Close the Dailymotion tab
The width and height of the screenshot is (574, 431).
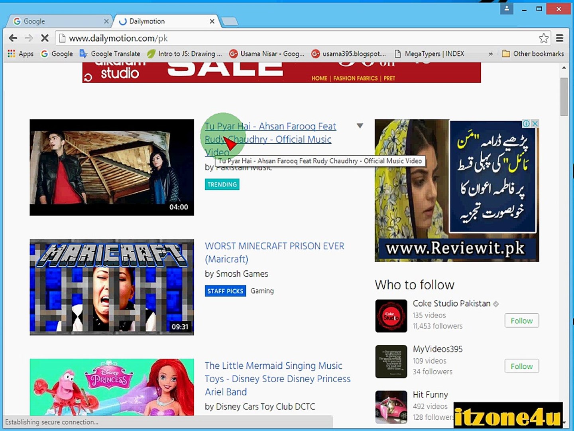pyautogui.click(x=212, y=21)
